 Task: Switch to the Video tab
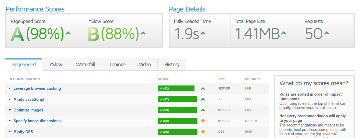click(145, 65)
